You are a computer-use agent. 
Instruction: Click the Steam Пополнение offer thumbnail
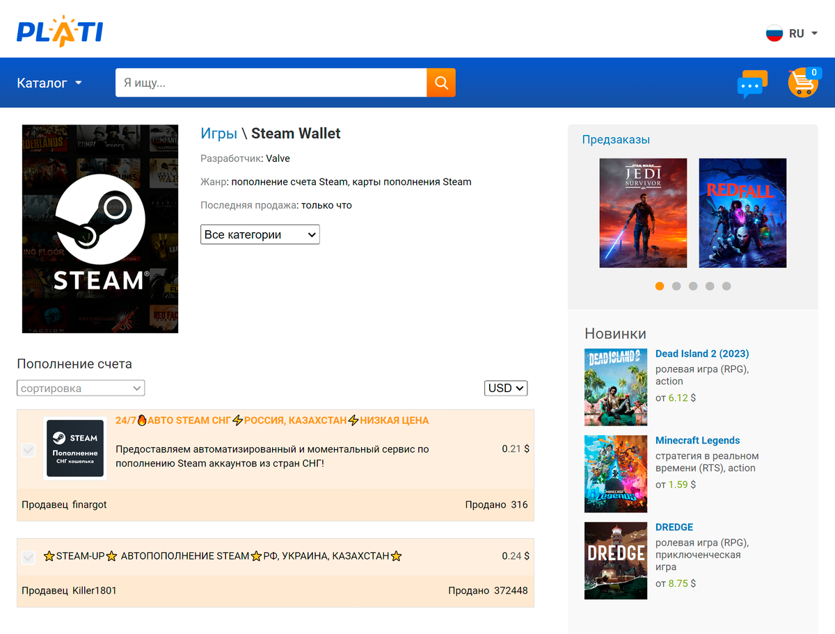tap(75, 448)
